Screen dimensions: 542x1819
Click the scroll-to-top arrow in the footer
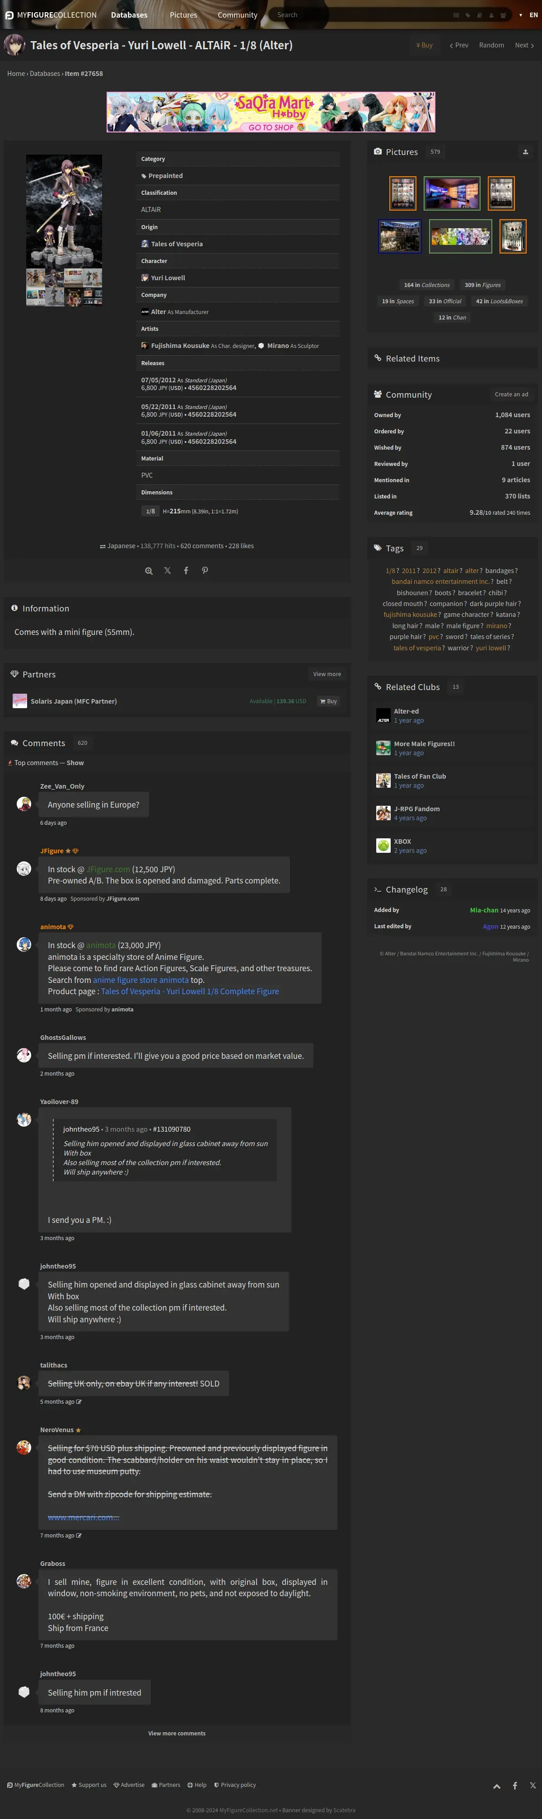tap(497, 1786)
